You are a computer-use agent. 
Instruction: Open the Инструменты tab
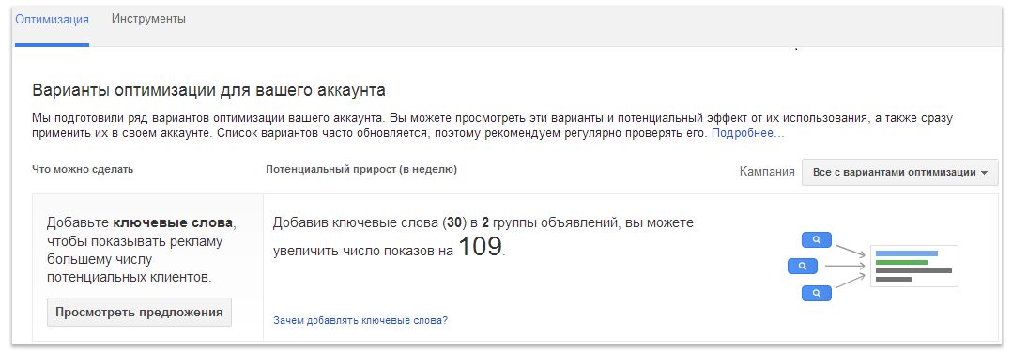tap(148, 20)
